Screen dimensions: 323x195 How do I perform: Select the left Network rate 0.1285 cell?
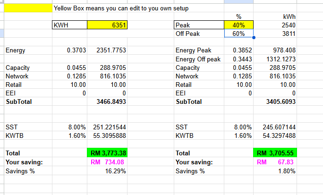(69, 76)
